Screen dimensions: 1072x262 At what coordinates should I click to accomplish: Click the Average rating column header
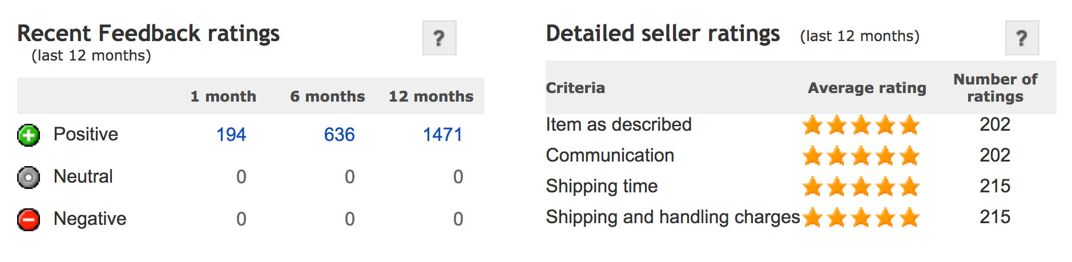pos(867,88)
